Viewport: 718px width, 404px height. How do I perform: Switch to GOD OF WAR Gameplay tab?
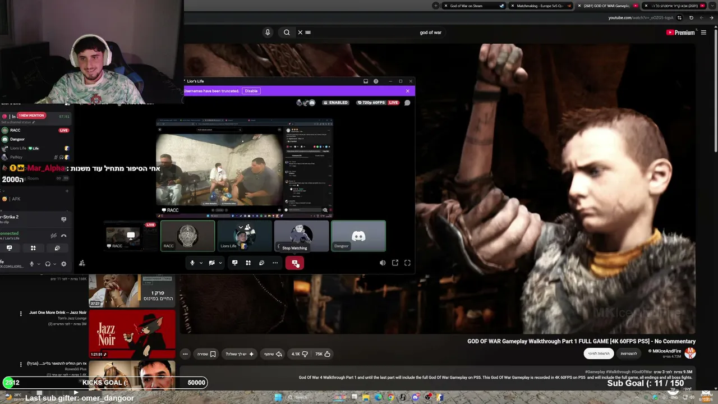(x=607, y=6)
